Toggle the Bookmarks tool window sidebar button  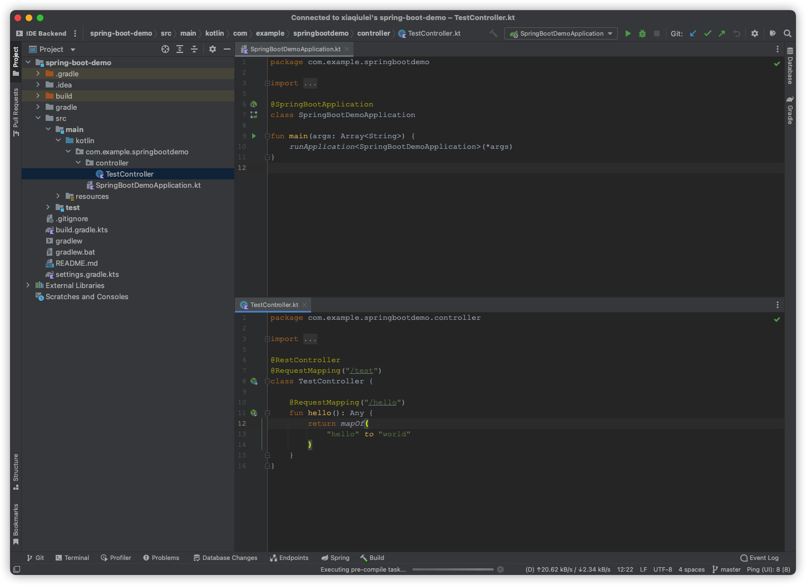coord(16,524)
